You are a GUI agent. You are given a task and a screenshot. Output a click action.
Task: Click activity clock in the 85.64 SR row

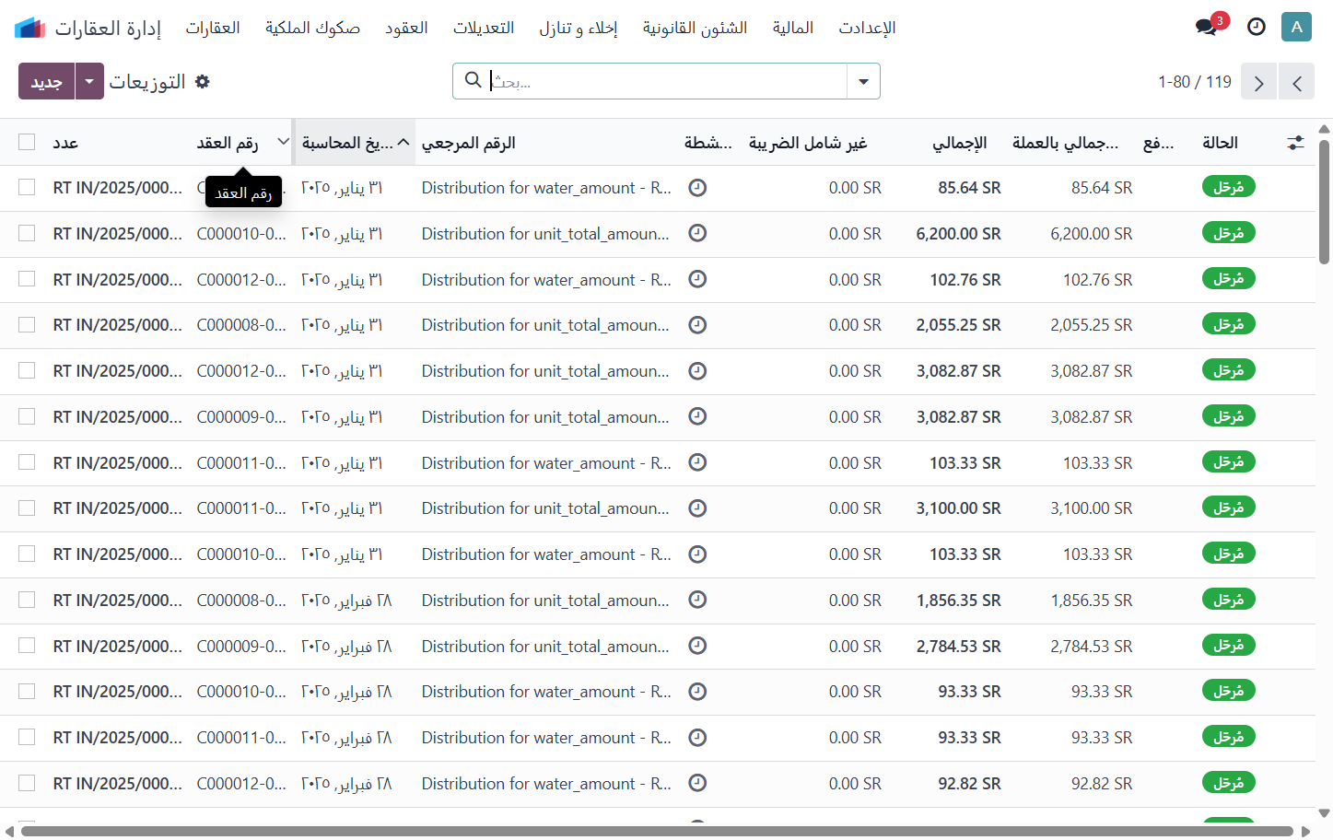click(x=697, y=187)
